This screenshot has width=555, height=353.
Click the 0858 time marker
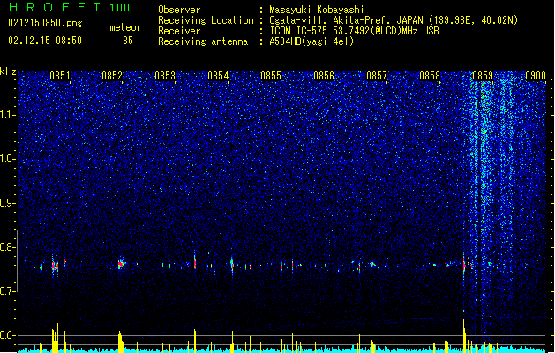430,76
